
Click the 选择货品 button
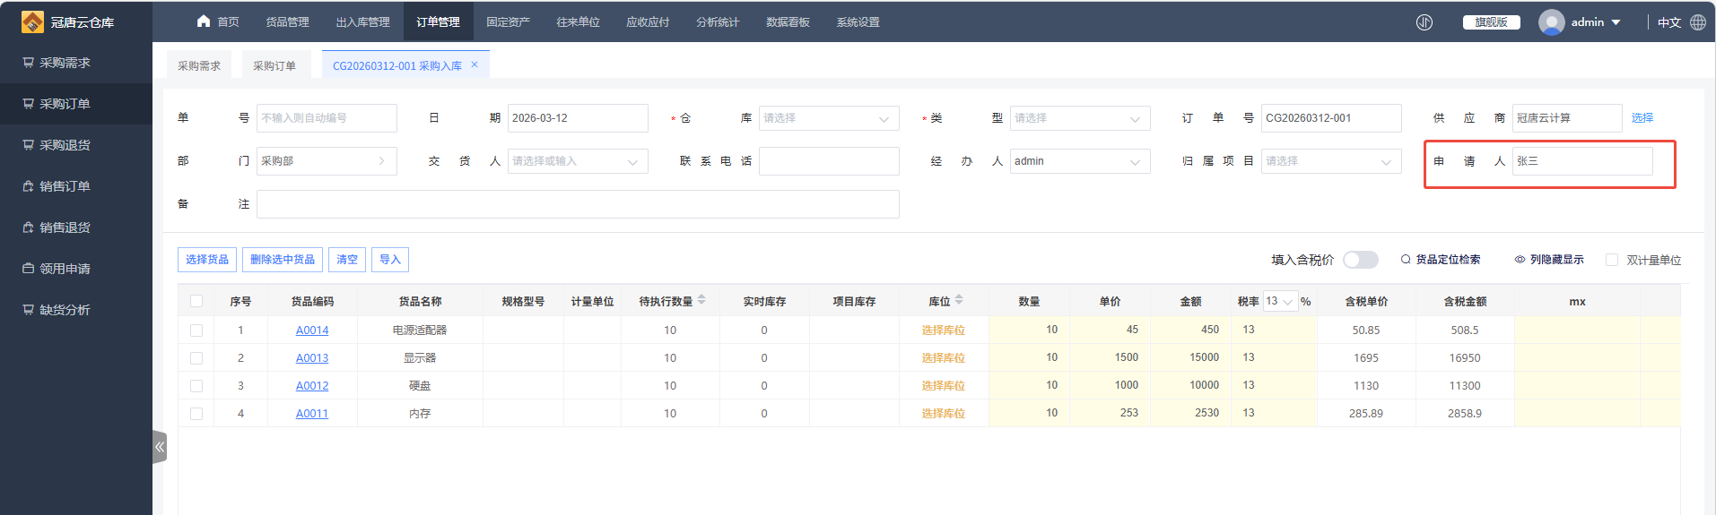coord(207,260)
